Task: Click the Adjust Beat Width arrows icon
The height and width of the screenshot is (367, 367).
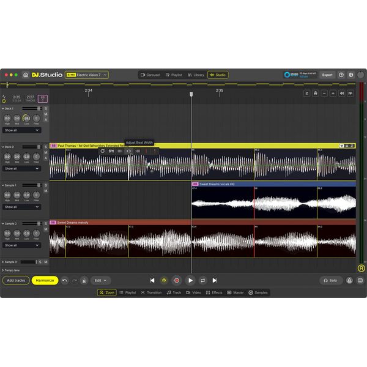Action: click(x=128, y=151)
